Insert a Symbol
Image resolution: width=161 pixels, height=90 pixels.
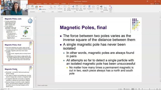tap(93, 7)
